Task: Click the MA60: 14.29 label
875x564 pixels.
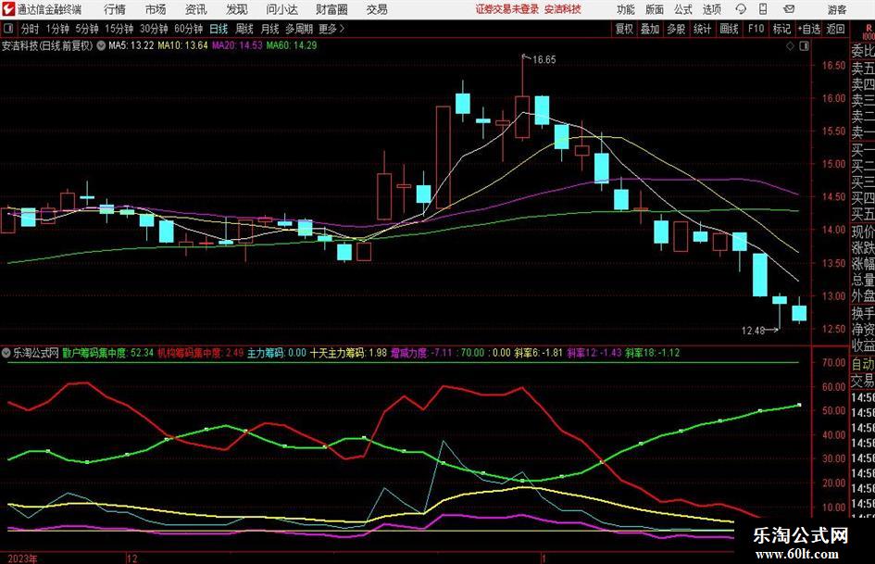Action: tap(292, 45)
